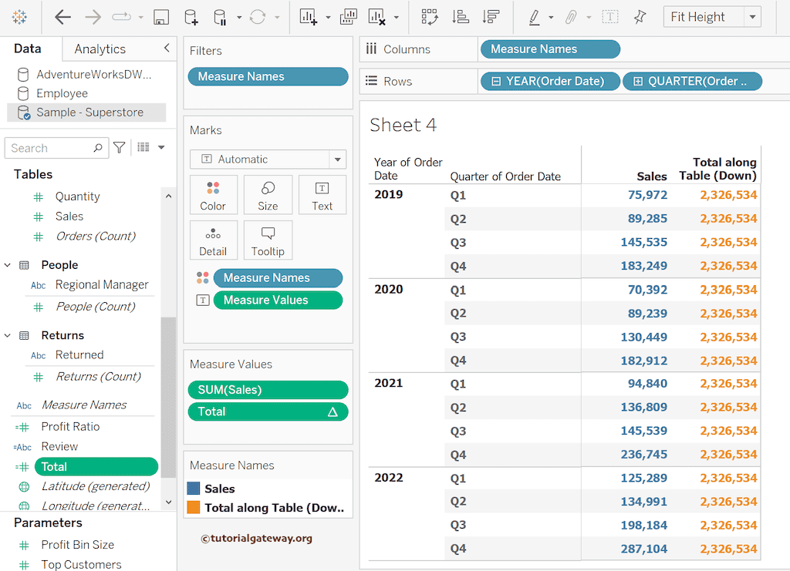Screen dimensions: 790x571
Task: Sort descending using the toolbar icon
Action: pos(490,17)
